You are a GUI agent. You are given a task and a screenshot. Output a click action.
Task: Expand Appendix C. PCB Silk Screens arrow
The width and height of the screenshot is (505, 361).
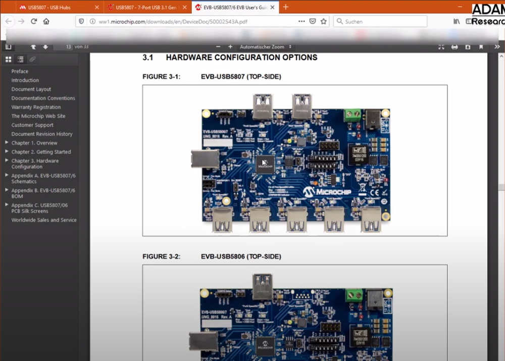pos(7,204)
